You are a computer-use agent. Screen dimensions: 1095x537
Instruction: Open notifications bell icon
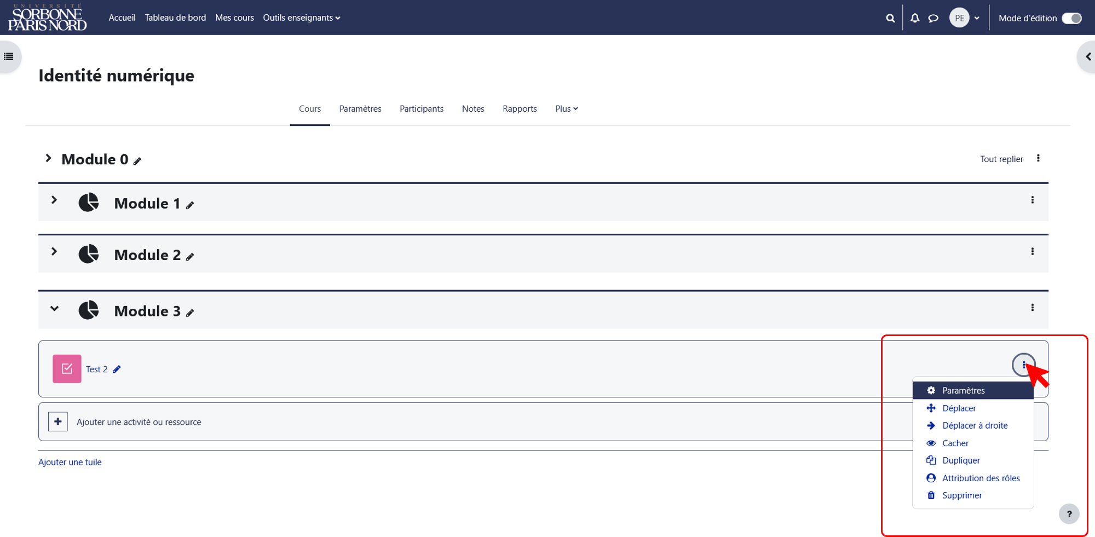(x=915, y=18)
